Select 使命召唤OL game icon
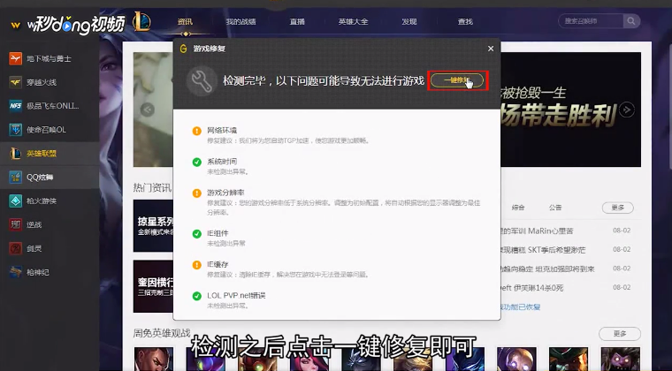 click(x=15, y=130)
